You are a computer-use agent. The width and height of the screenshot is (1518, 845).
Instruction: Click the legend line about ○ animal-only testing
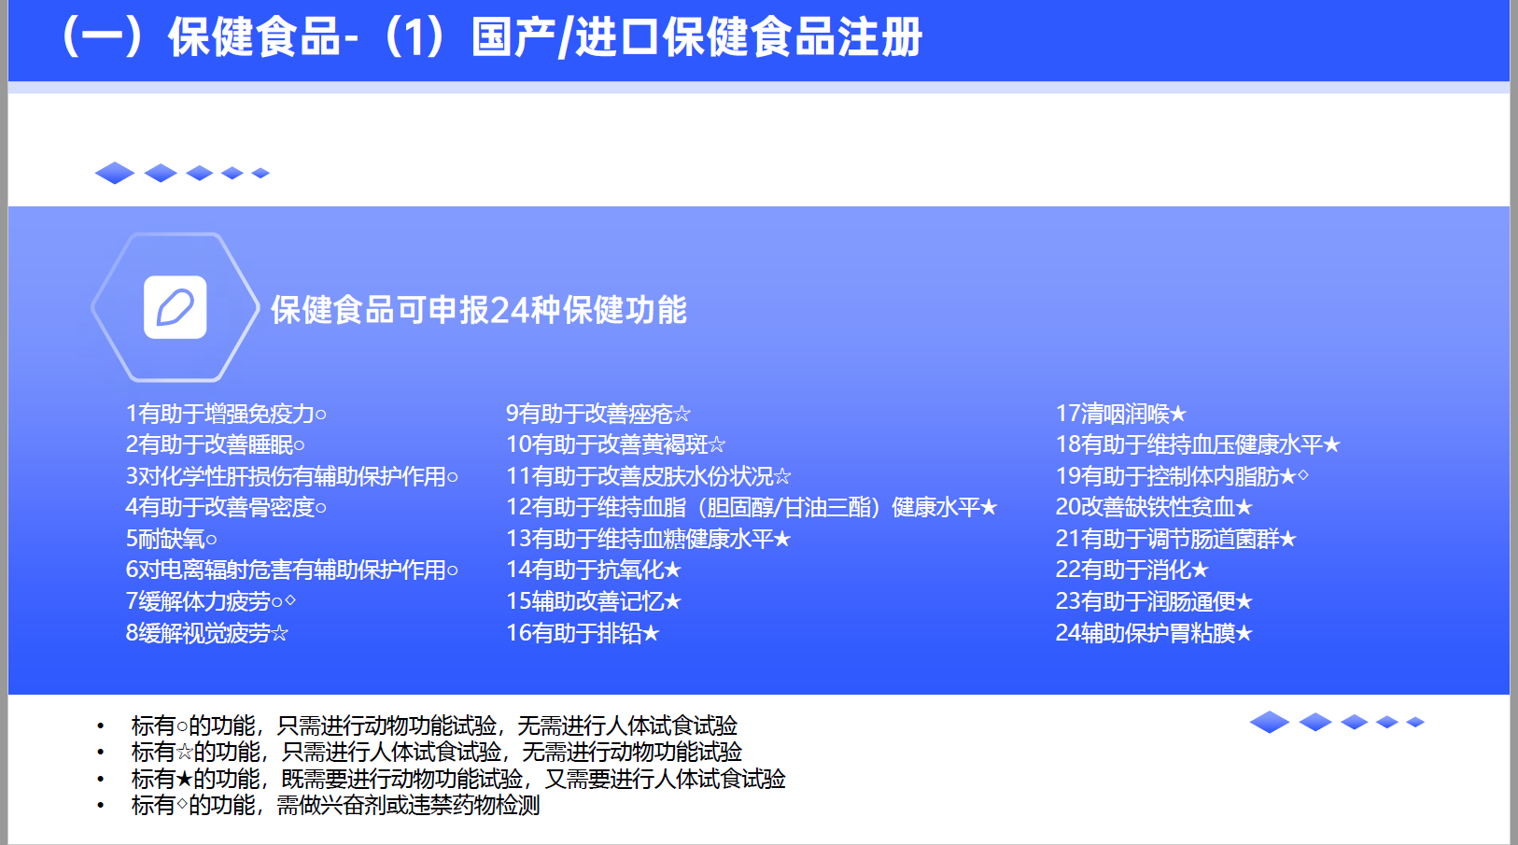click(x=434, y=725)
